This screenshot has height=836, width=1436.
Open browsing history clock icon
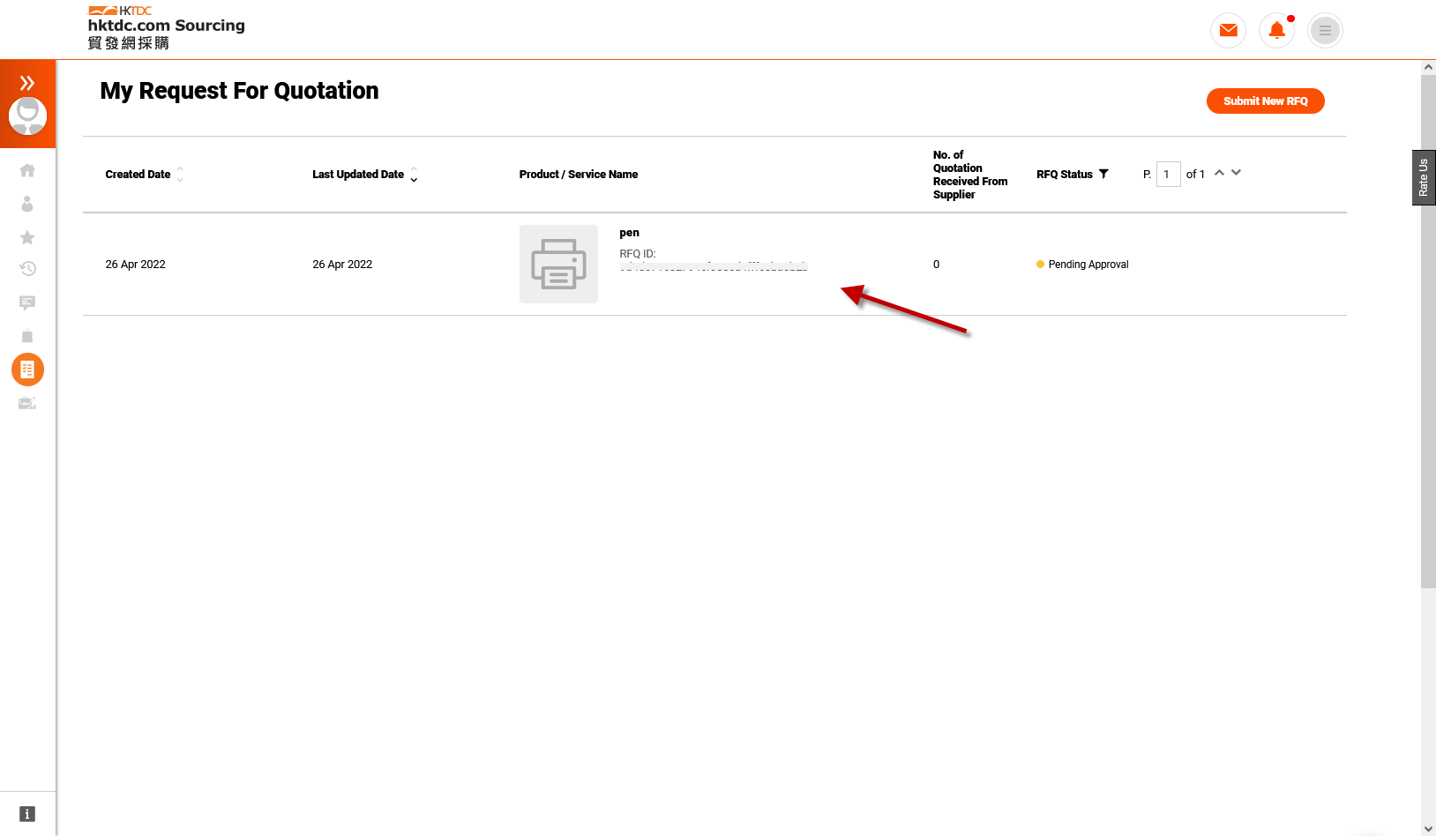click(27, 269)
